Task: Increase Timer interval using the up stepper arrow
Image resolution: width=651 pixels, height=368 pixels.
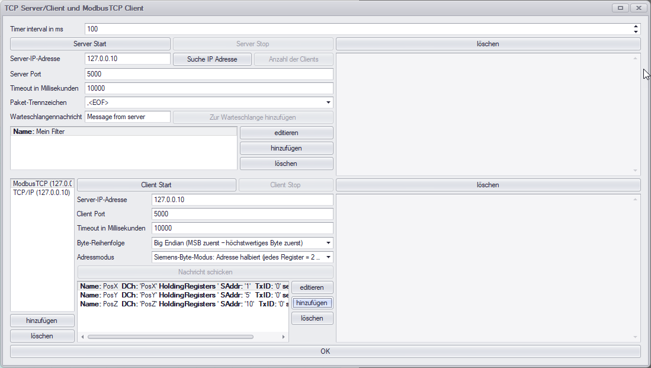Action: (635, 26)
